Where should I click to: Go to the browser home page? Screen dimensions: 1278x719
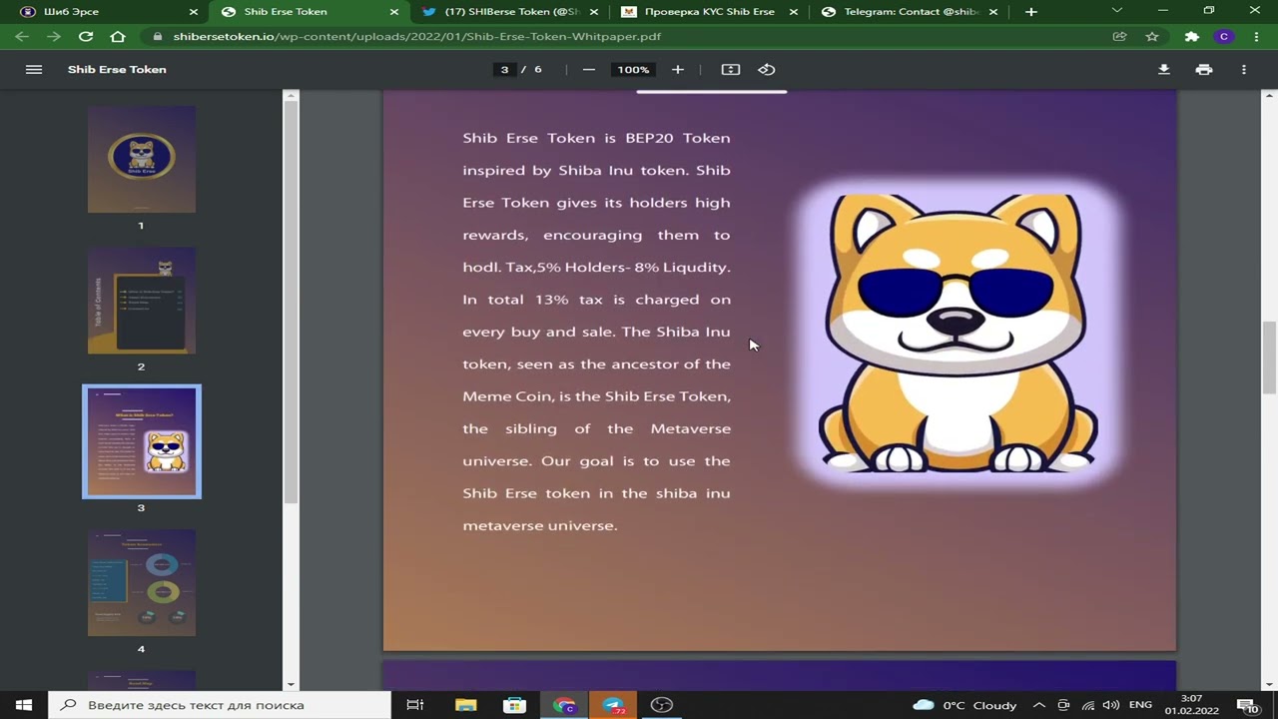[x=118, y=37]
